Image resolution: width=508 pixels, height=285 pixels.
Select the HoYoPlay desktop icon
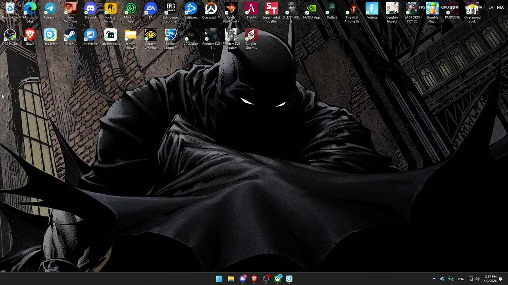click(50, 38)
